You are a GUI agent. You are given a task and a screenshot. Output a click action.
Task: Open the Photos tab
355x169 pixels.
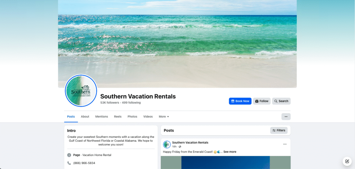(132, 117)
